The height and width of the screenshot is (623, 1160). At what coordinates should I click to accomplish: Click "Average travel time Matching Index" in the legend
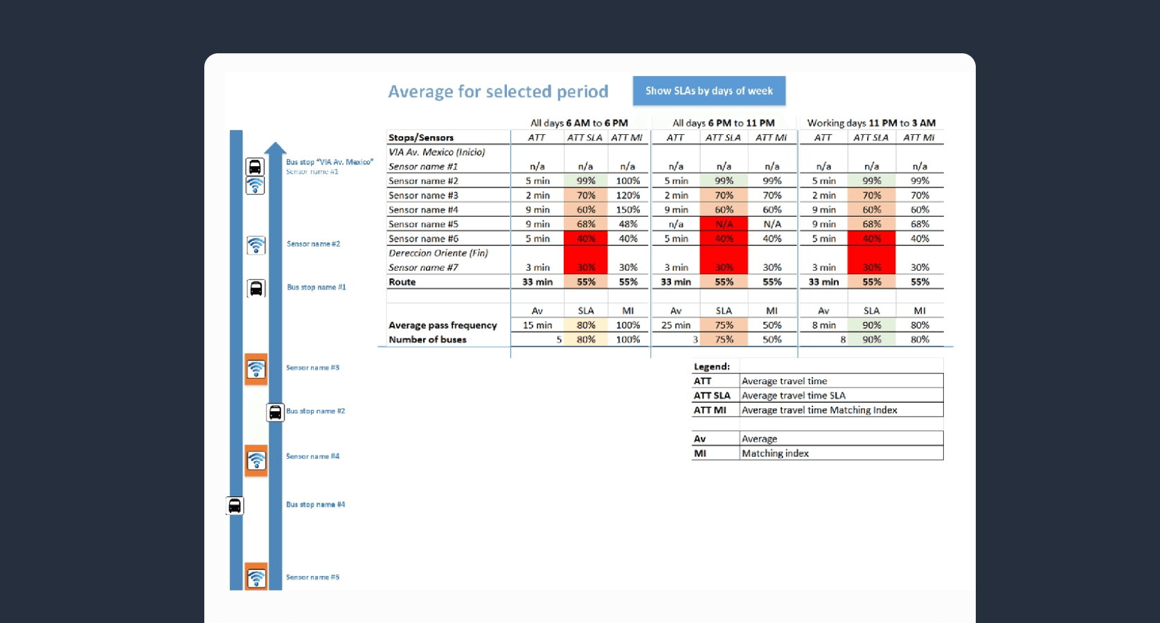click(819, 410)
